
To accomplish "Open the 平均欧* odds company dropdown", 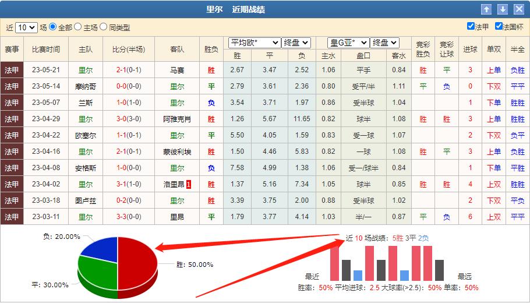I will tap(255, 43).
